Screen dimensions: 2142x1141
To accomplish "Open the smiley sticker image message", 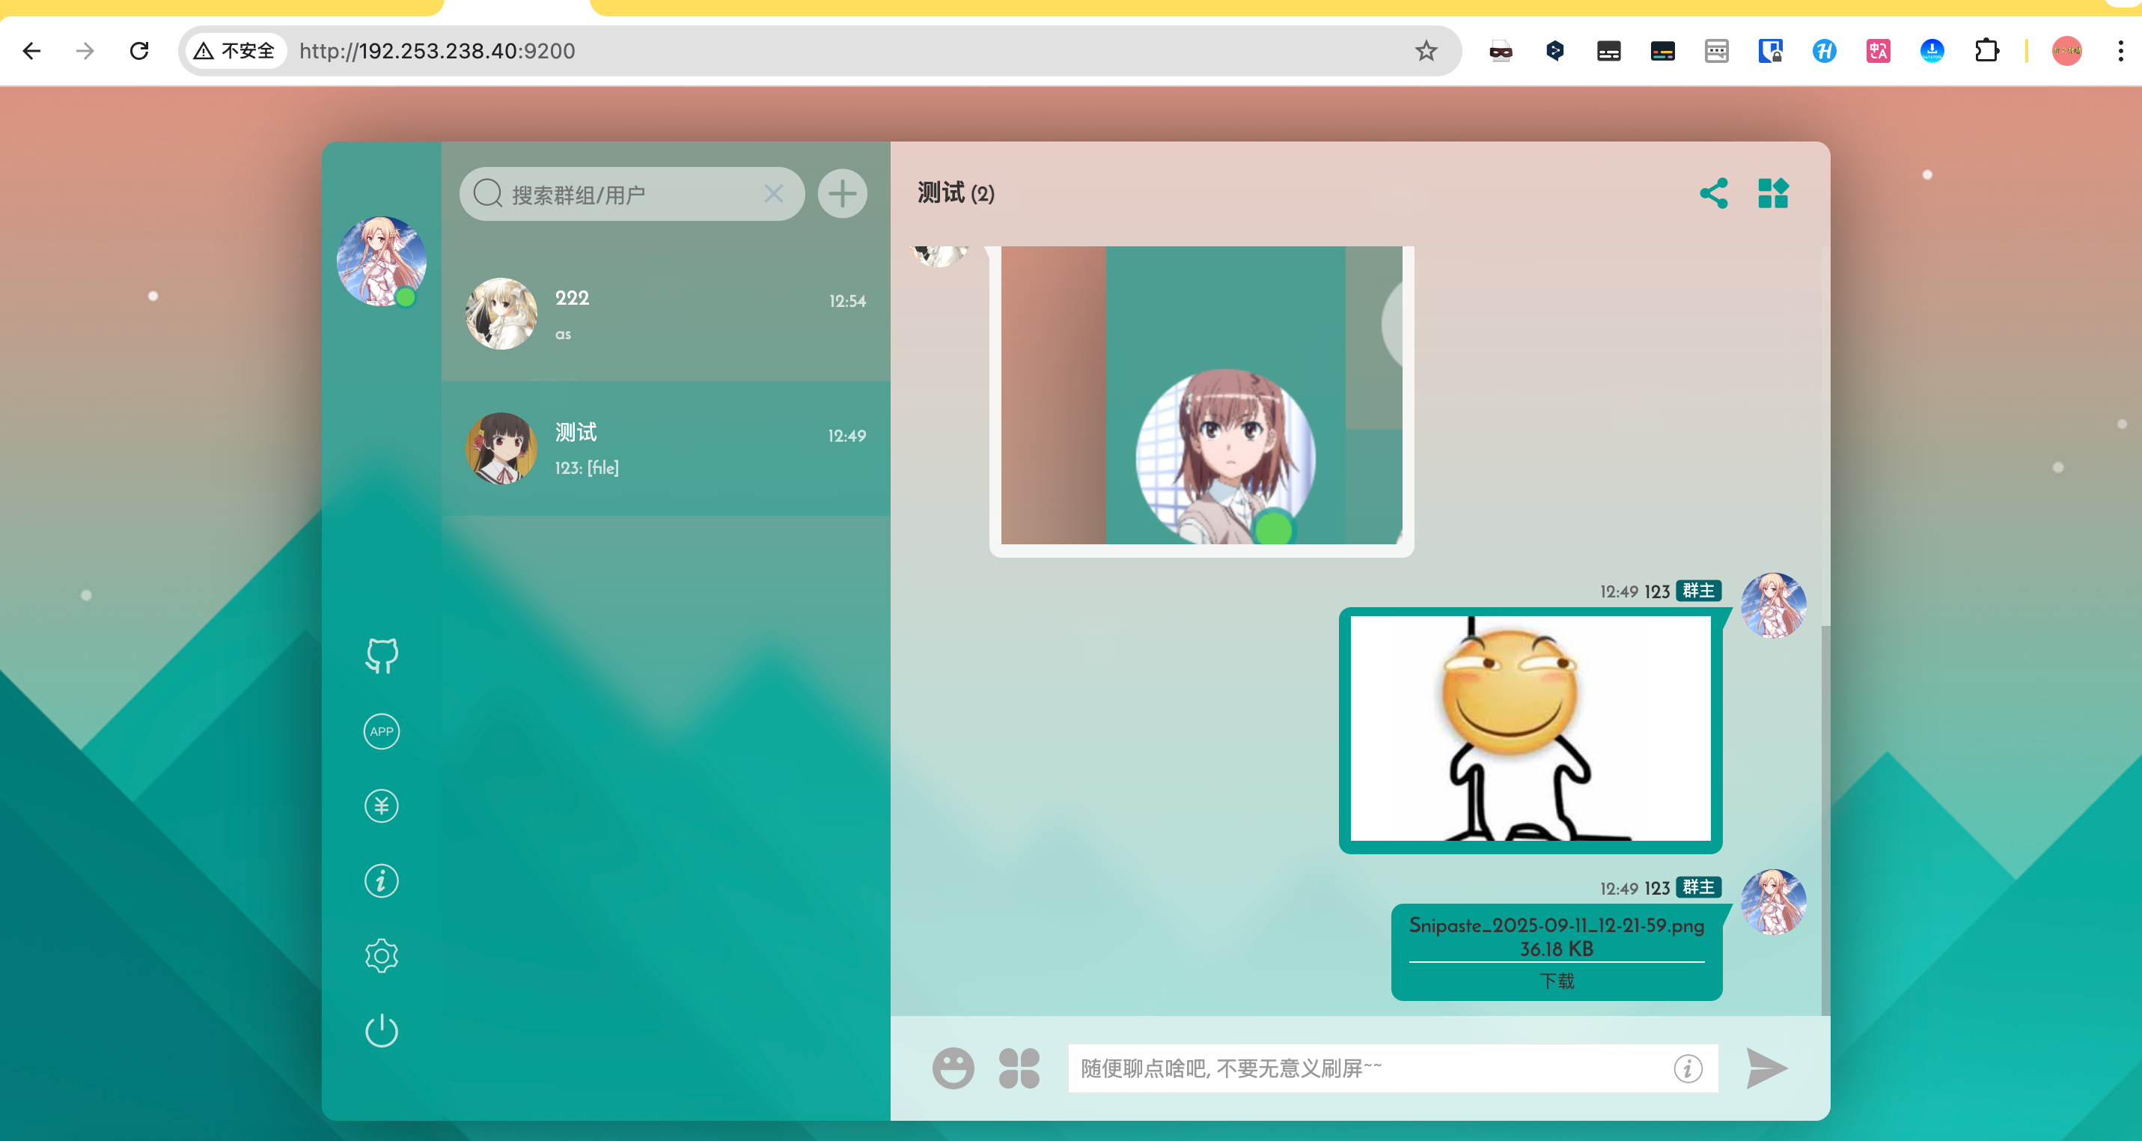I will [x=1530, y=728].
